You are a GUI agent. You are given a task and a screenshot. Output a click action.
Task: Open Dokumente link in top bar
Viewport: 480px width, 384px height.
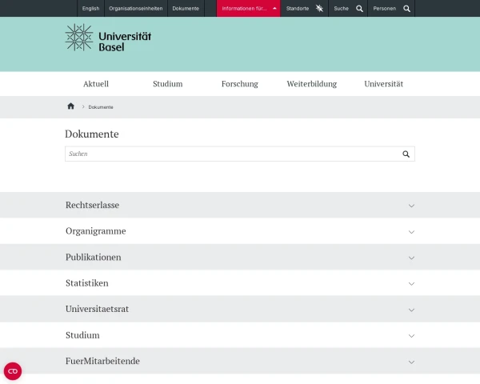coord(186,9)
